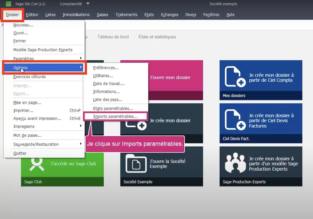
Task: Open the Listes menu
Action: [x=50, y=15]
